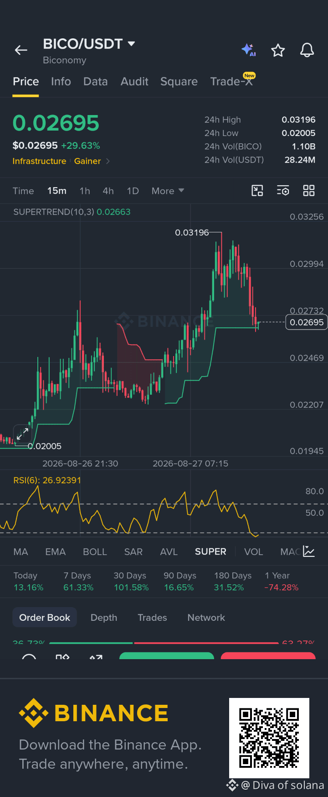The height and width of the screenshot is (797, 328).
Task: Select the 4h chart interval
Action: point(108,191)
